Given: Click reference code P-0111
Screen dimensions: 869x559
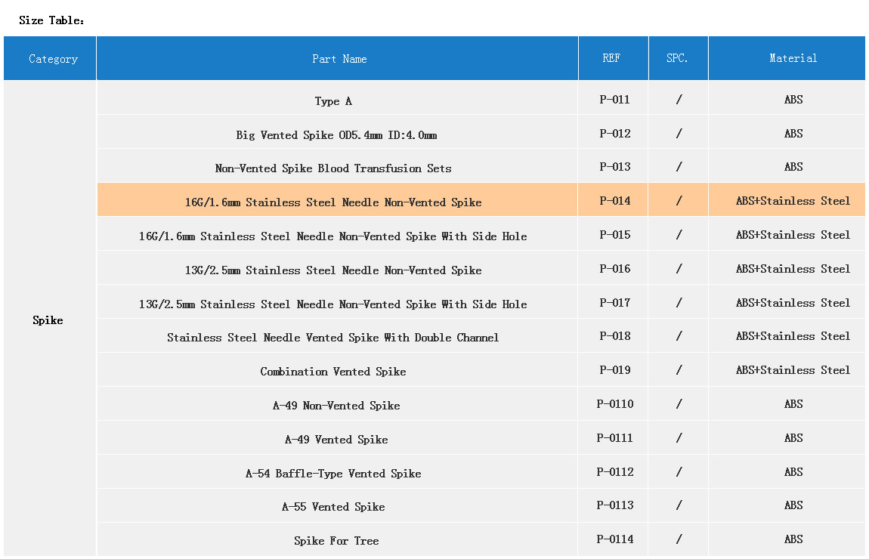Looking at the screenshot, I should pos(614,438).
